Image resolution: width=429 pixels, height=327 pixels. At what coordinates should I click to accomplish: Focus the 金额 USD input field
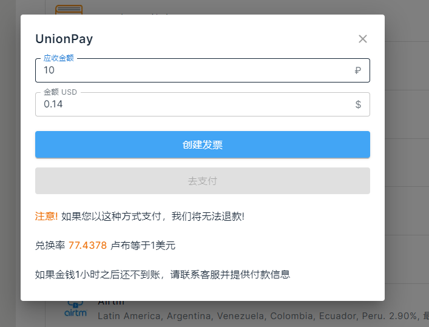[194, 104]
